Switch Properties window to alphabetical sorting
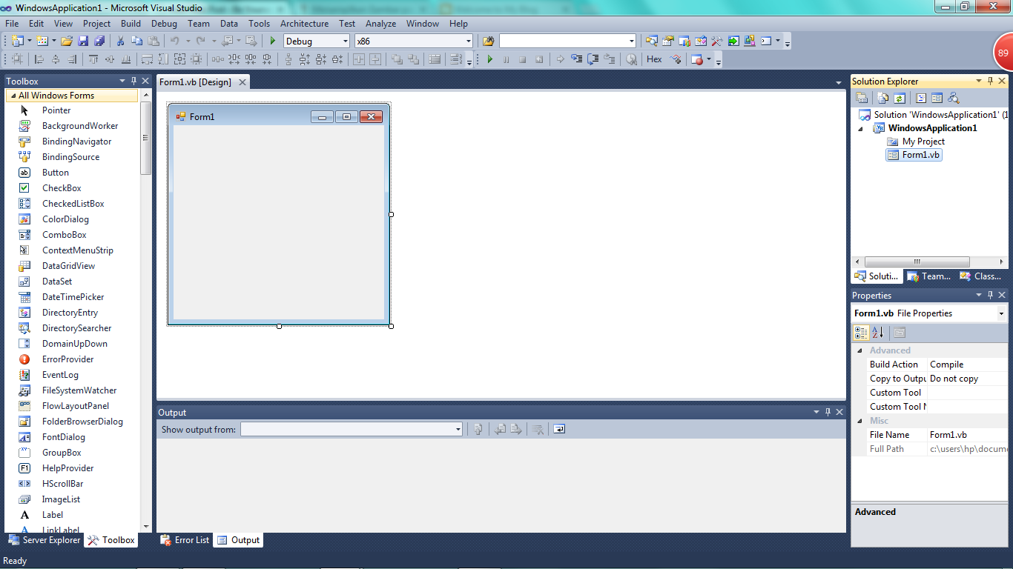1013x569 pixels. coord(879,332)
